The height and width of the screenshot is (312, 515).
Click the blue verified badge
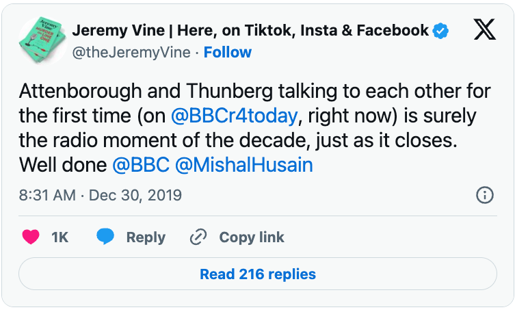click(x=443, y=31)
